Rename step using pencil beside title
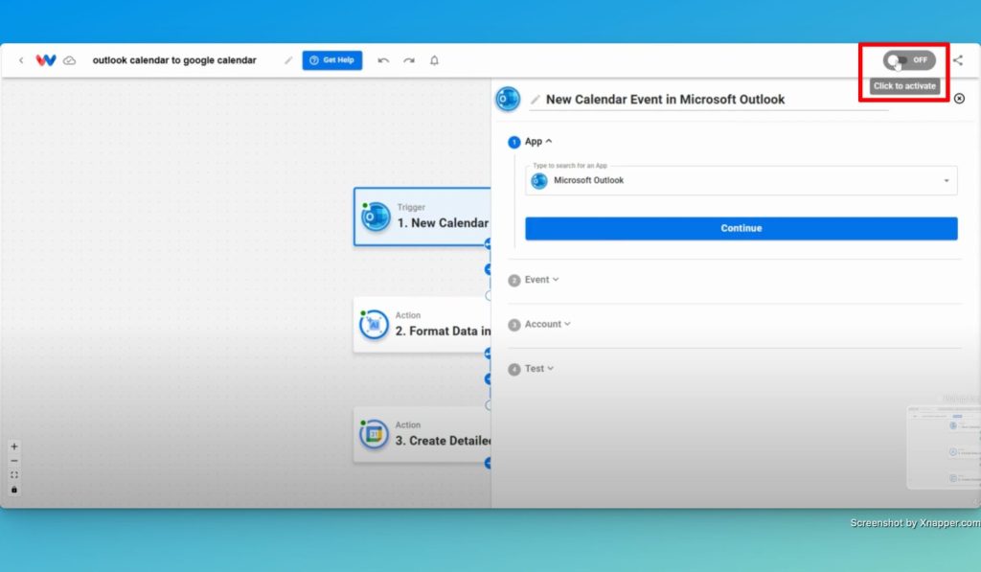 pos(535,100)
